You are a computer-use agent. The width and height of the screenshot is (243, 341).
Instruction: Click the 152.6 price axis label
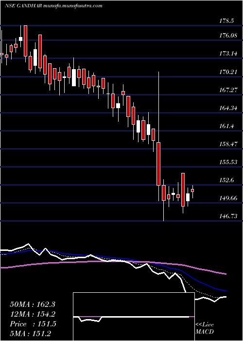pos(226,180)
